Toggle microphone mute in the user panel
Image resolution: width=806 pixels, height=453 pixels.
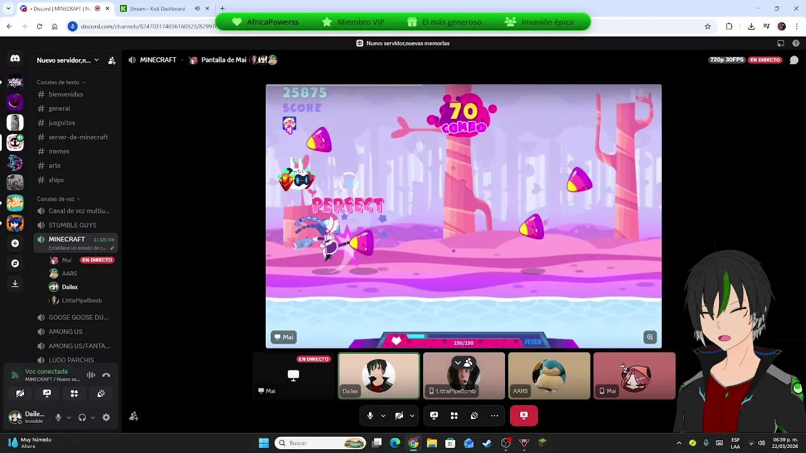tap(58, 417)
